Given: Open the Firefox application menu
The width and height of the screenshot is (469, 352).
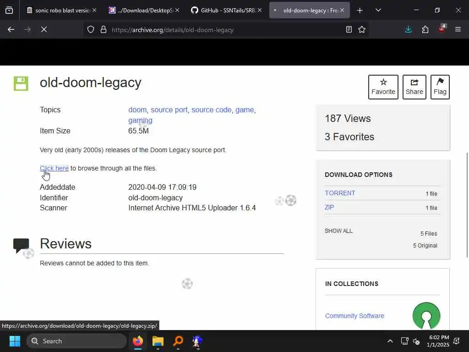Looking at the screenshot, I should (458, 29).
